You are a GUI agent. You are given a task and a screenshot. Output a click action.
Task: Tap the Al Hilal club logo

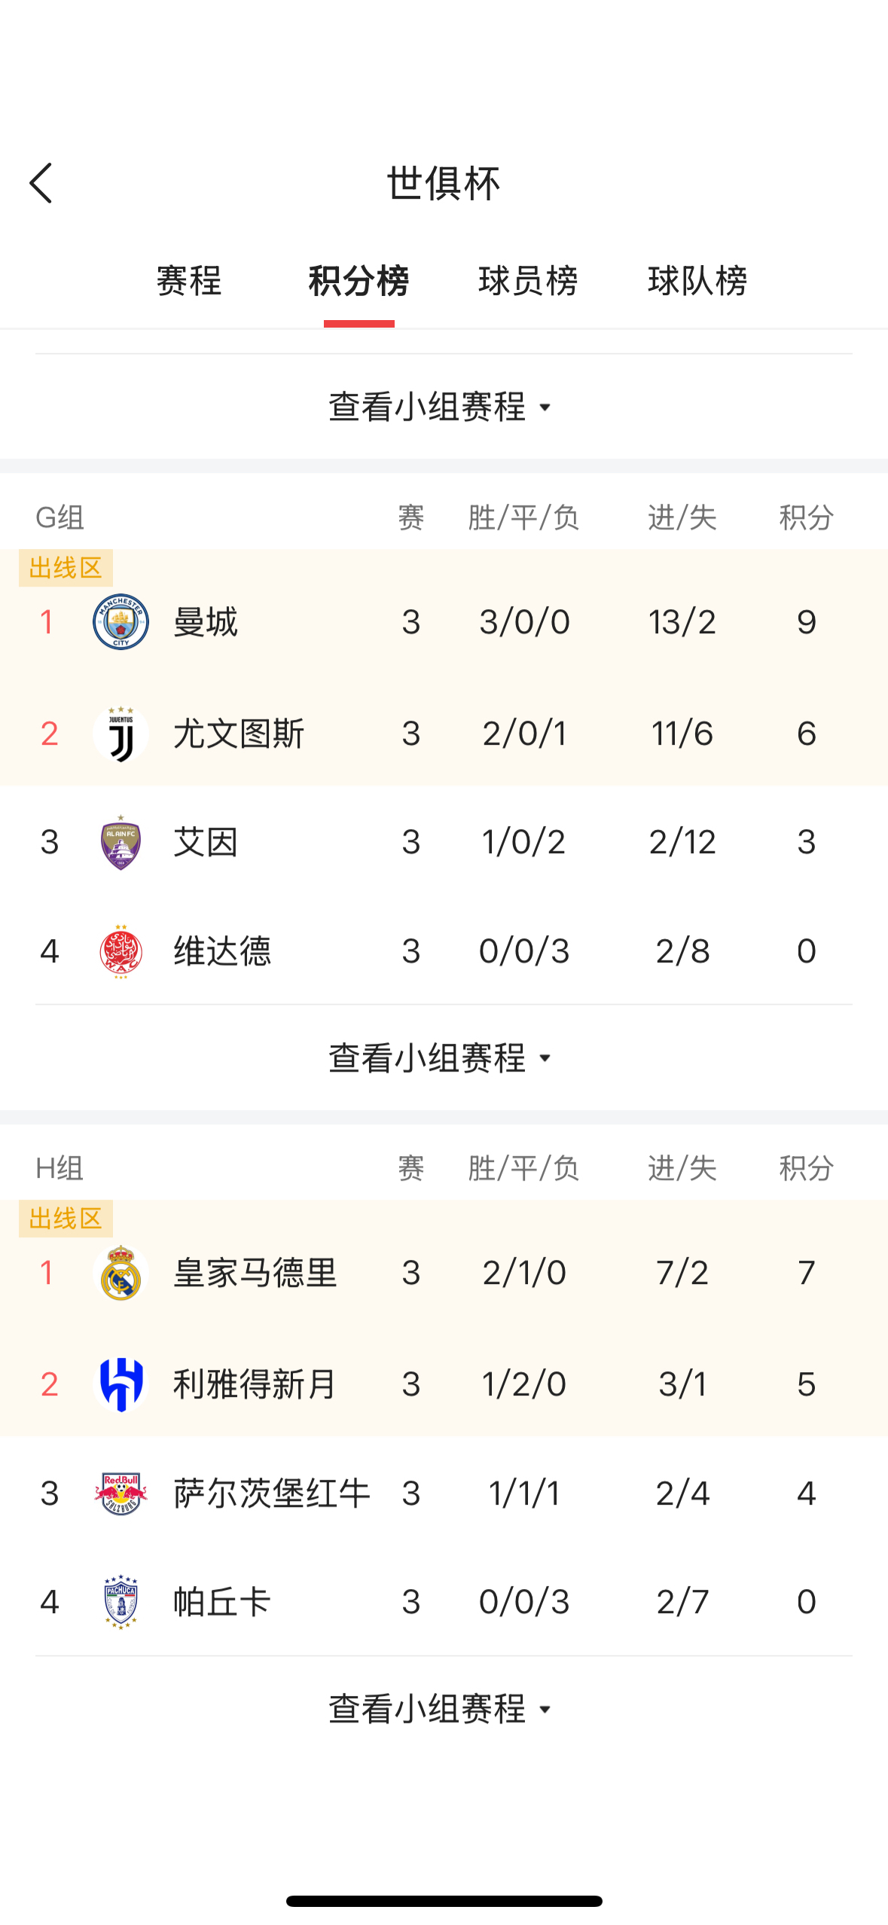[x=121, y=1384]
